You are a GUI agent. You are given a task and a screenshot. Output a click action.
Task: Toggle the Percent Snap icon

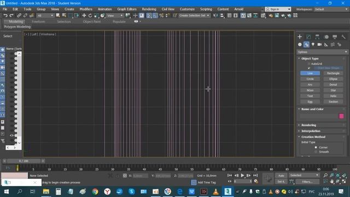(x=161, y=15)
